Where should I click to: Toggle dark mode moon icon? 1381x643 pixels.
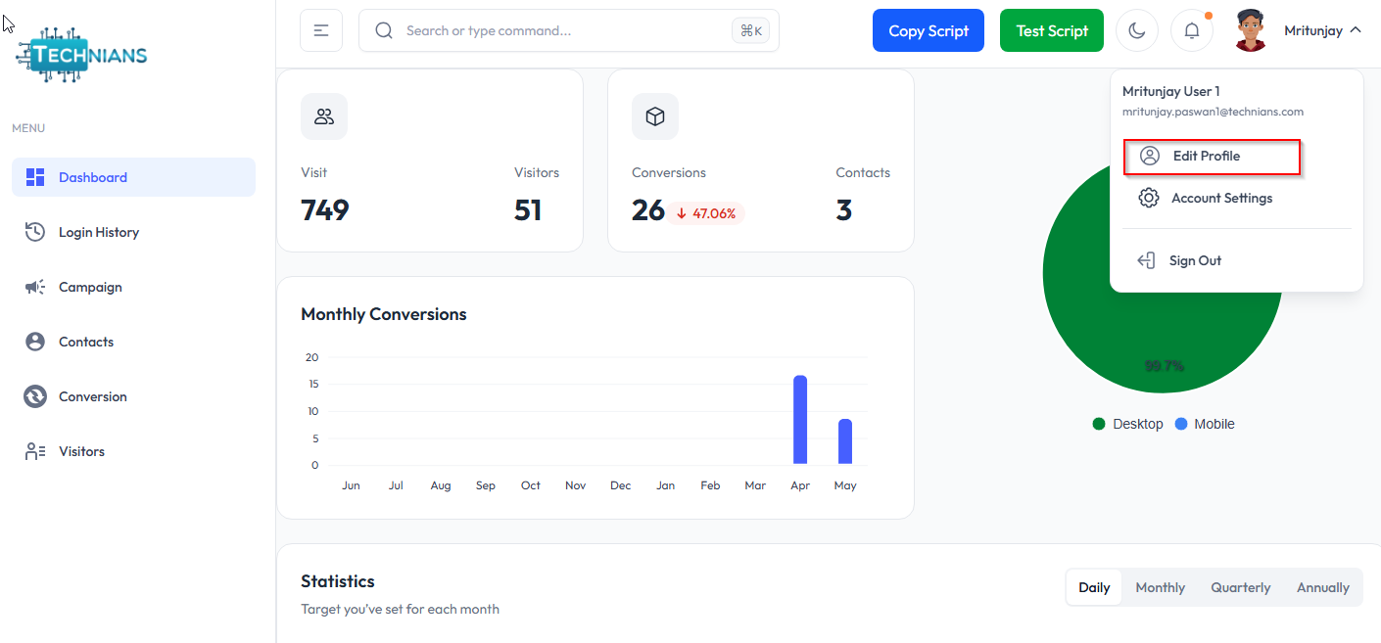click(x=1137, y=30)
